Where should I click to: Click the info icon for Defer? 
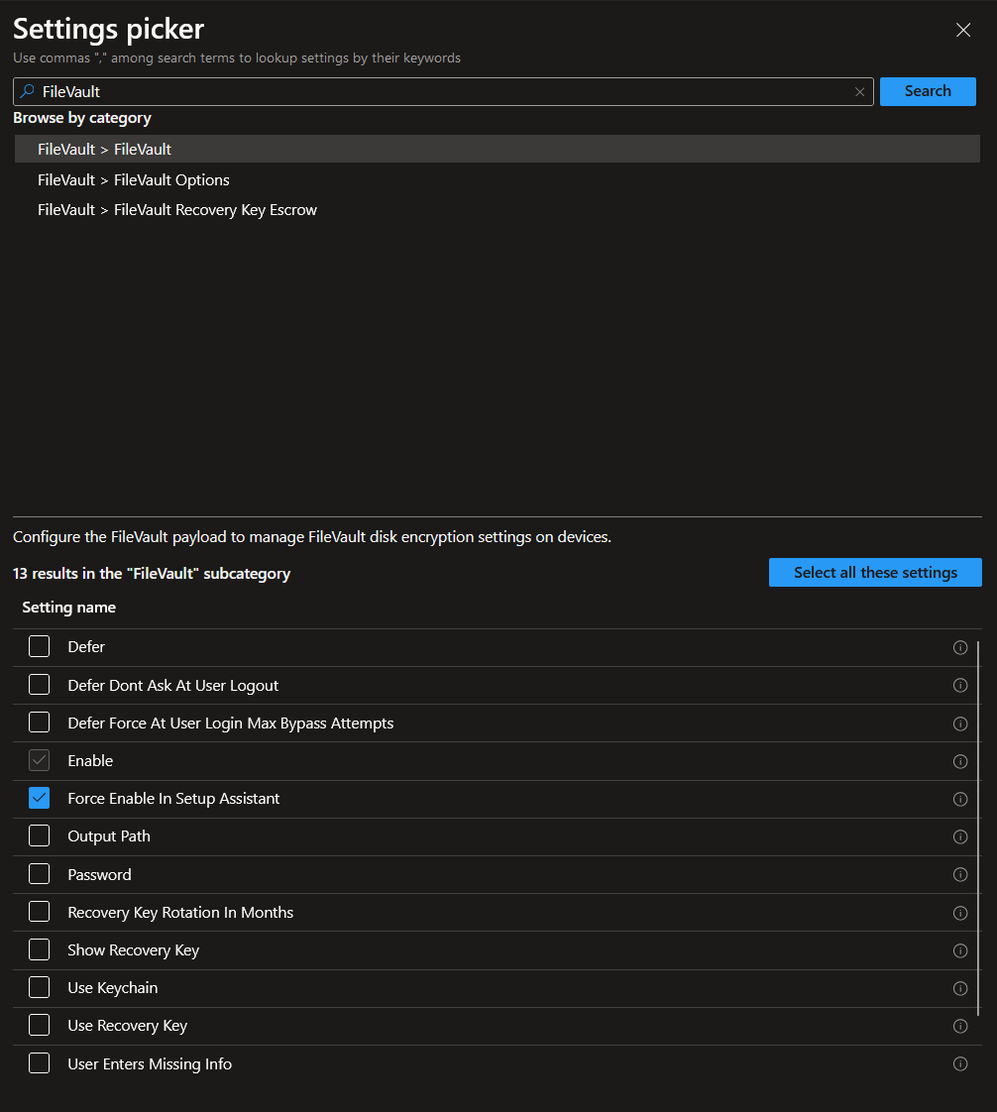[960, 647]
